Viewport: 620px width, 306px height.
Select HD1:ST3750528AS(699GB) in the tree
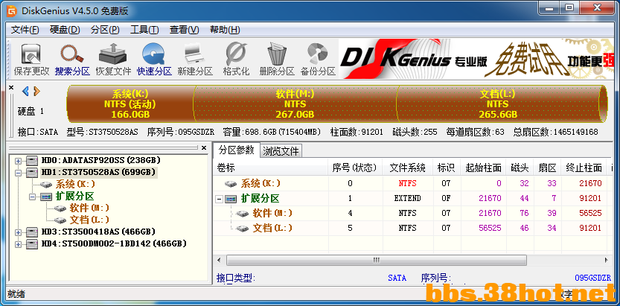pyautogui.click(x=99, y=173)
